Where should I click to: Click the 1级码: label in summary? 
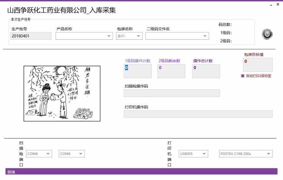tap(226, 33)
